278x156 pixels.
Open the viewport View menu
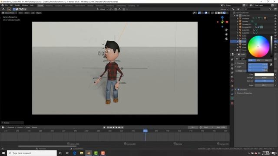click(21, 13)
